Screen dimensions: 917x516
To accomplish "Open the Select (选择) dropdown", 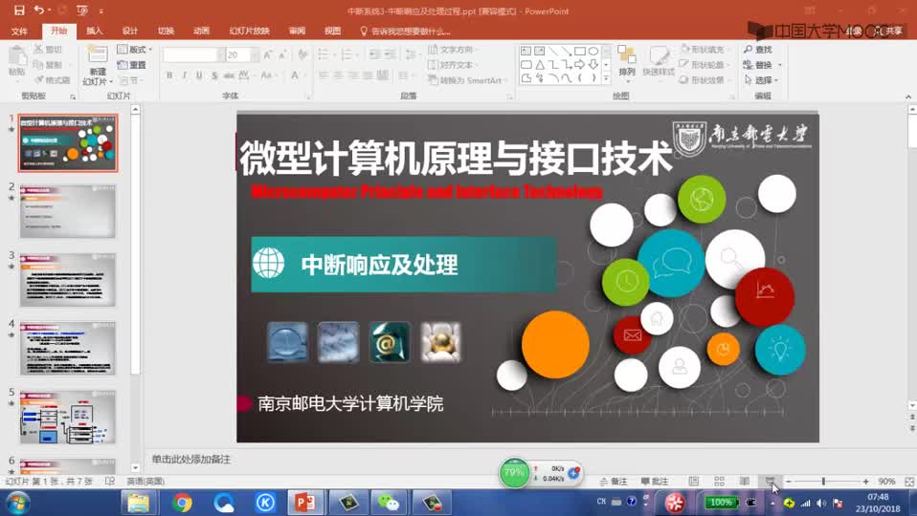I will (x=761, y=80).
